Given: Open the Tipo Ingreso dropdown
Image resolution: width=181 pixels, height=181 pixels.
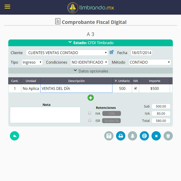Looking at the screenshot, I should (32, 62).
